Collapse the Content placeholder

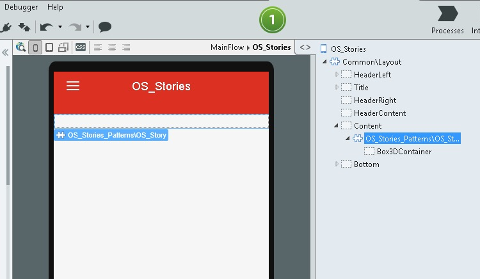point(336,125)
